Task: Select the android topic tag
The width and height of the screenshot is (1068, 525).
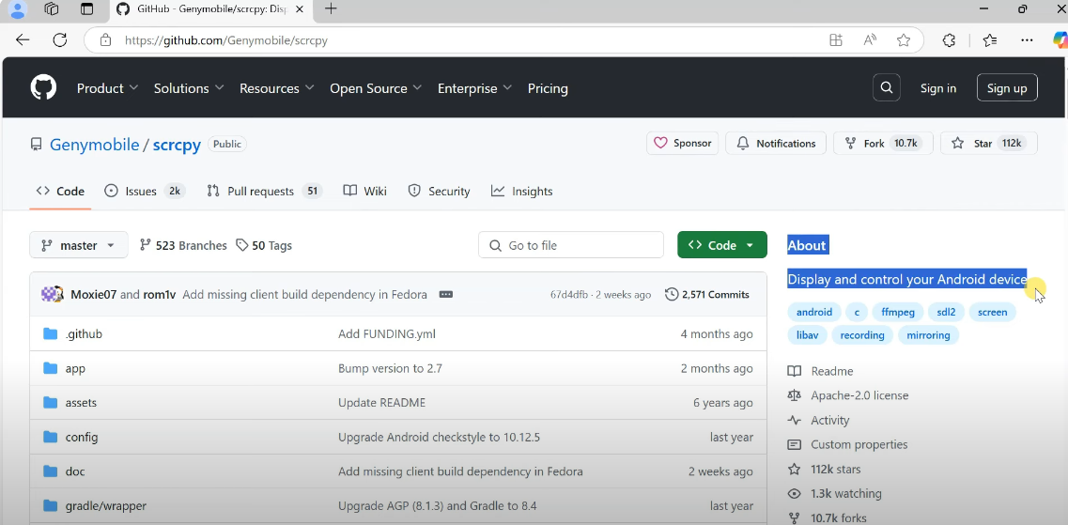Action: pyautogui.click(x=814, y=312)
